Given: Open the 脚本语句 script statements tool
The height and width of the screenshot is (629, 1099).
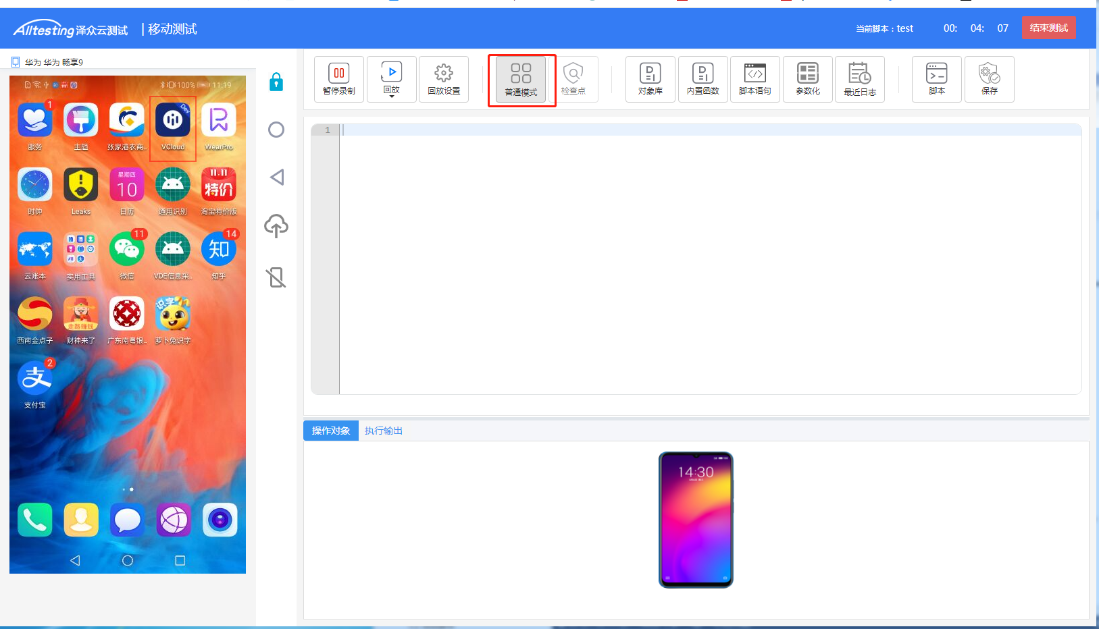Looking at the screenshot, I should click(755, 79).
